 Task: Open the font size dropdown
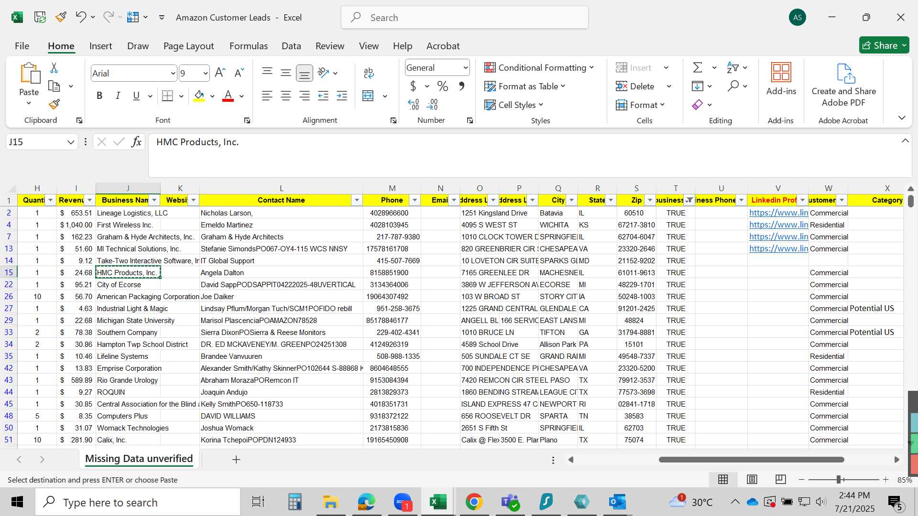(206, 73)
